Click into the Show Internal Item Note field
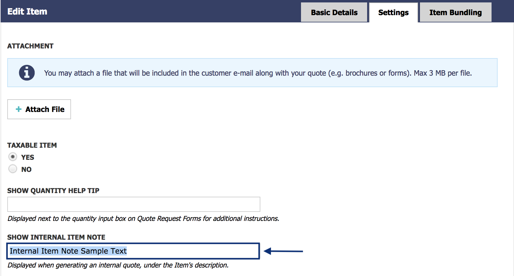This screenshot has width=514, height=276. pos(133,251)
